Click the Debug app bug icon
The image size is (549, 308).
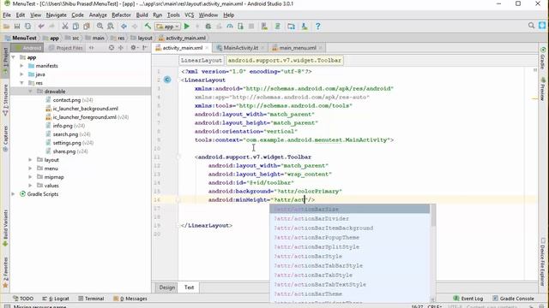pyautogui.click(x=208, y=27)
